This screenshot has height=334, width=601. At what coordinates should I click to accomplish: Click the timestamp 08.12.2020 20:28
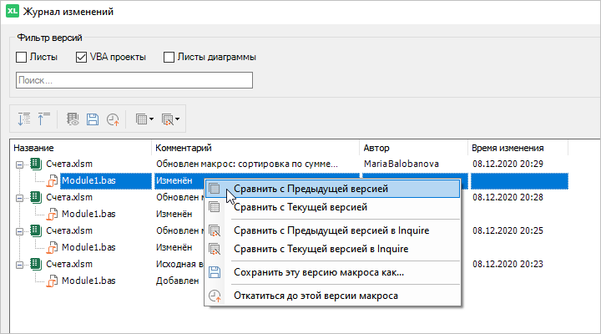click(x=508, y=197)
